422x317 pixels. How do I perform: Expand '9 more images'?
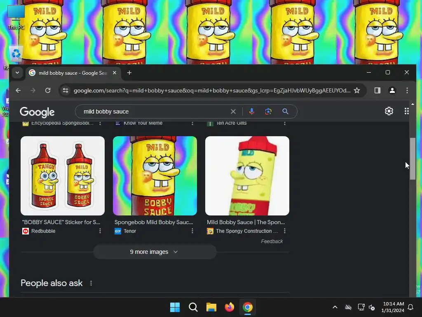(155, 252)
